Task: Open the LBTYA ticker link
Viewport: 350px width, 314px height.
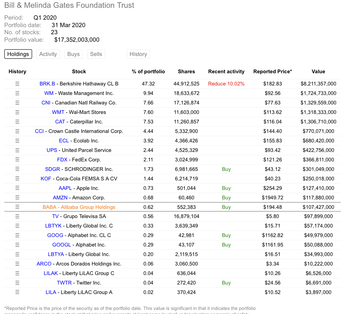Action: coord(56,255)
